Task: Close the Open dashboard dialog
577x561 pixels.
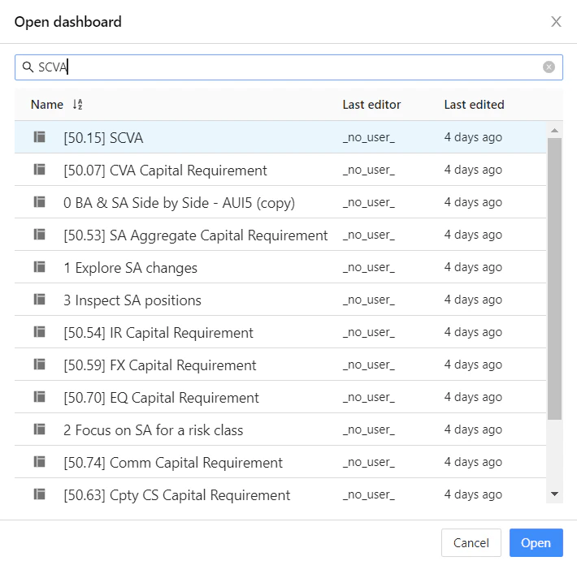Action: point(556,22)
